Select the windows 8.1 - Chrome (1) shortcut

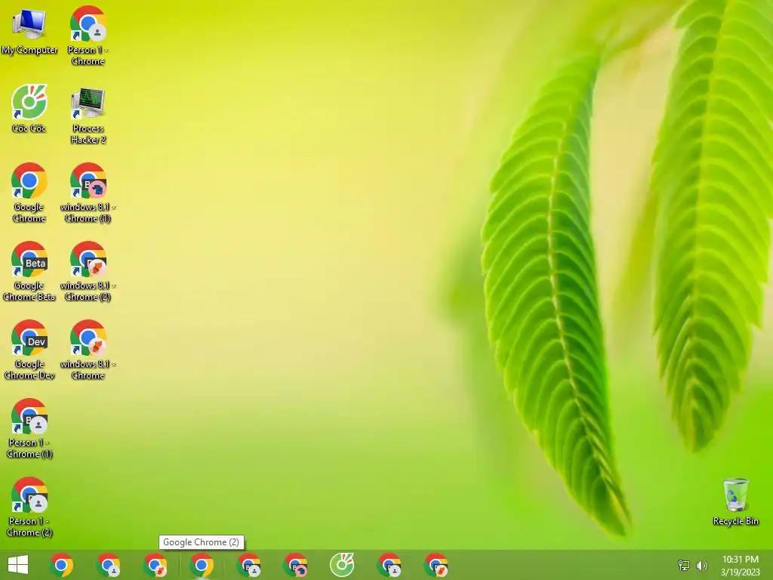[88, 193]
